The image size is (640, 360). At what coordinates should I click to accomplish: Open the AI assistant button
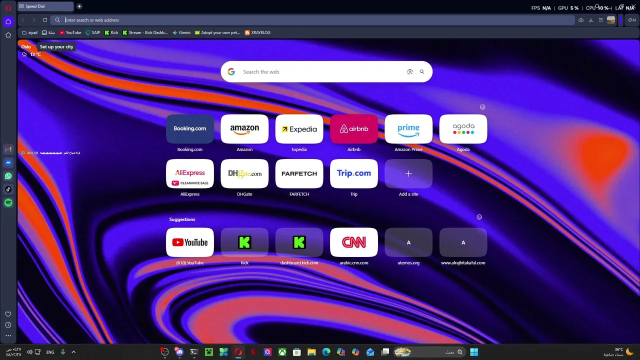(x=632, y=20)
